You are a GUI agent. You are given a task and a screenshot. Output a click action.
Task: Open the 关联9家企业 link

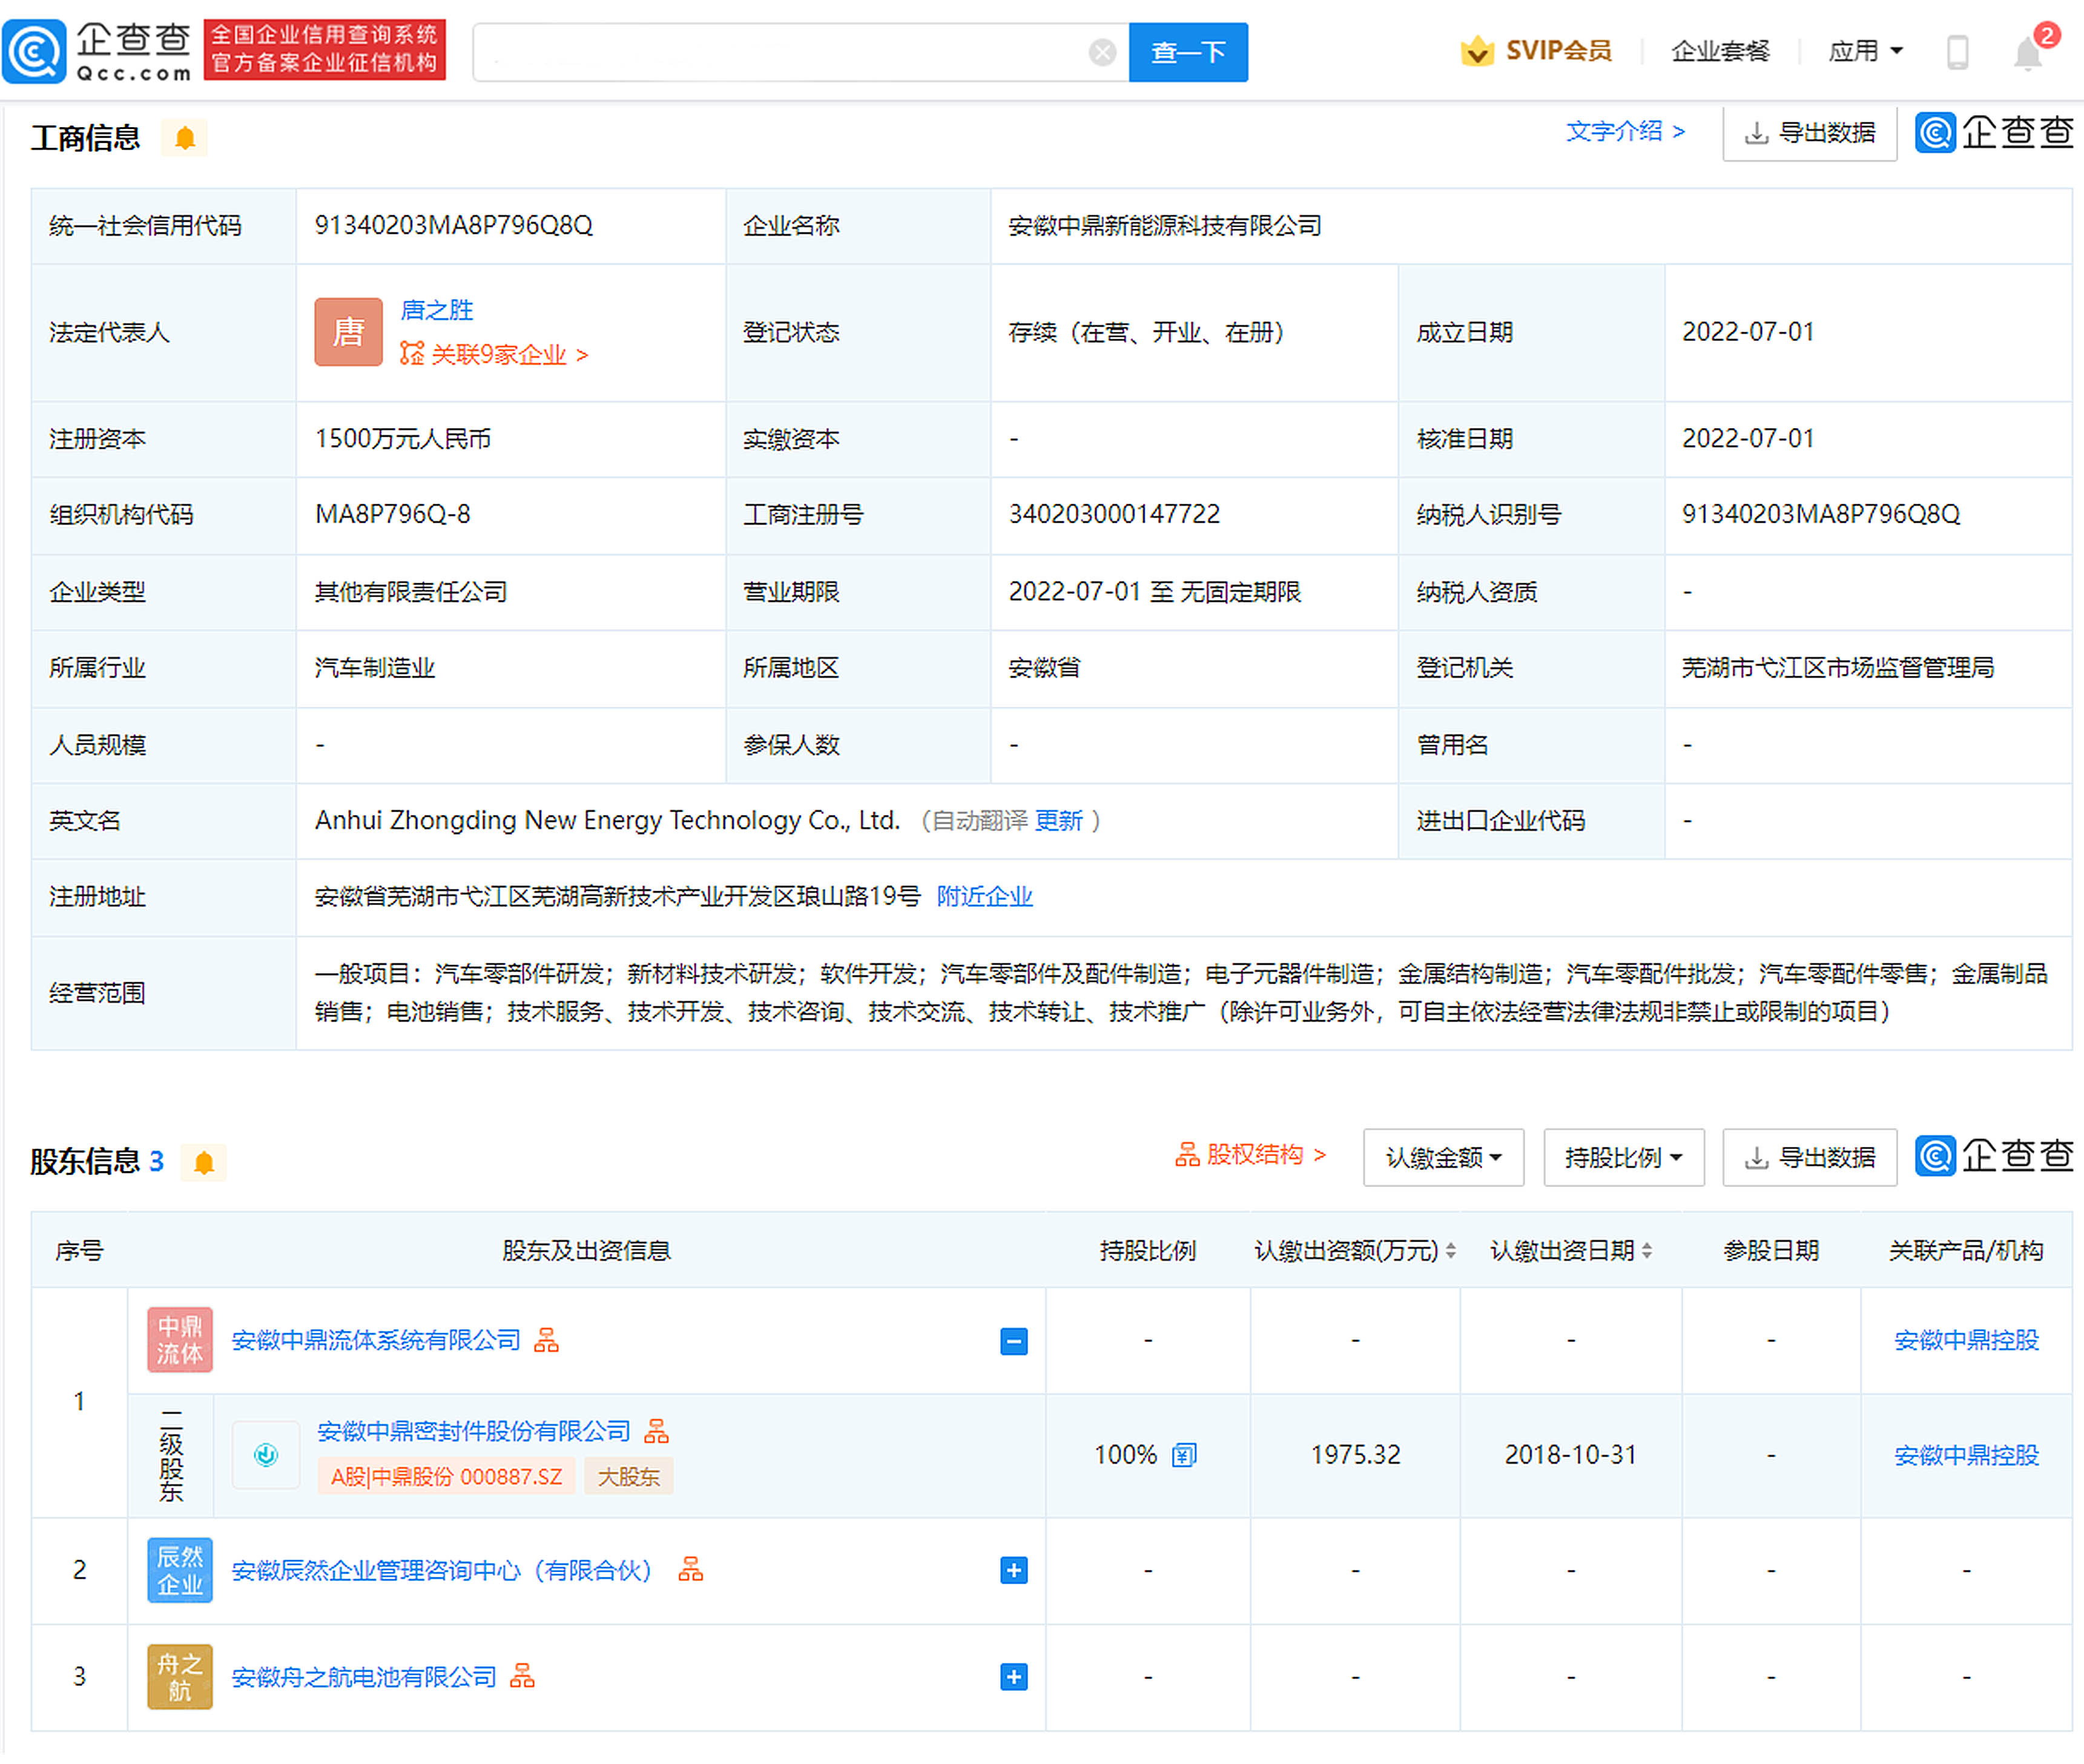click(494, 354)
